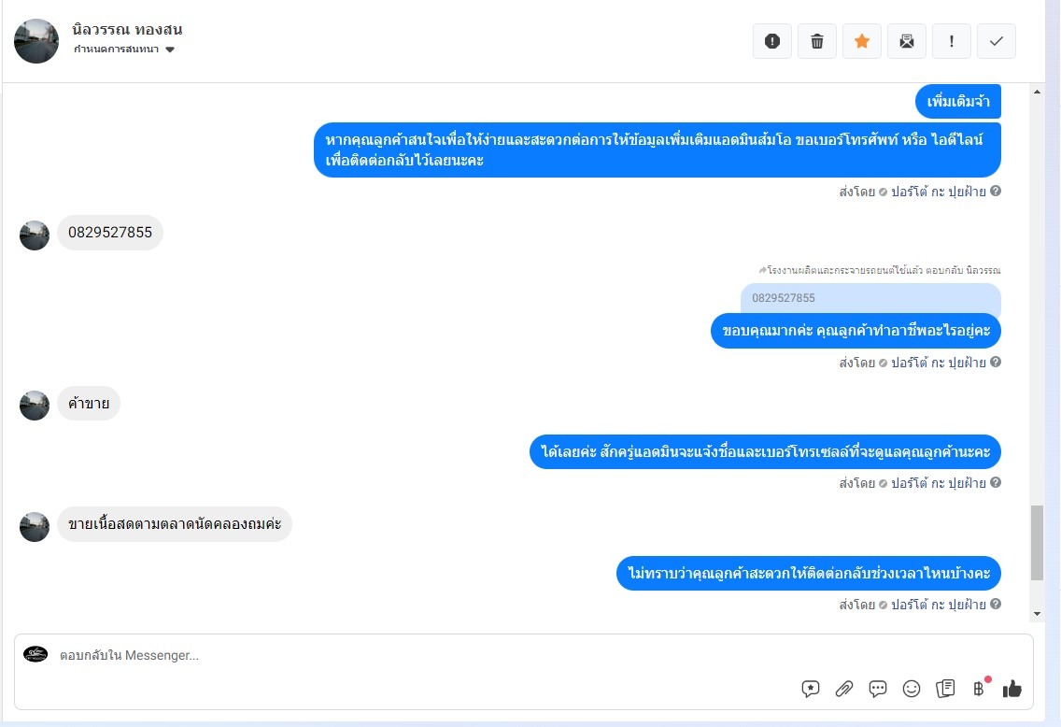Click scrollbar up arrow in chat
This screenshot has height=727, width=1061.
1037,92
